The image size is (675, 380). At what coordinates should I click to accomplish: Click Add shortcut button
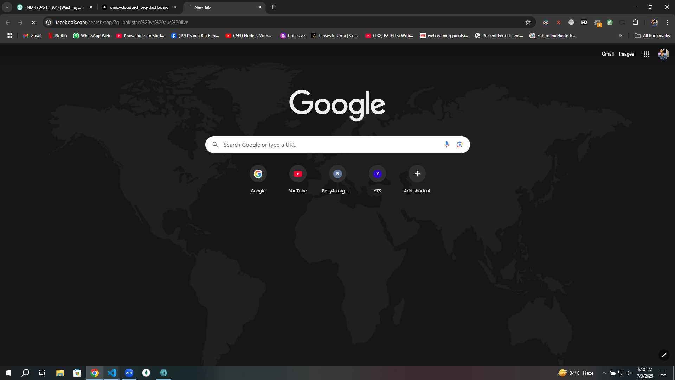[x=417, y=179]
